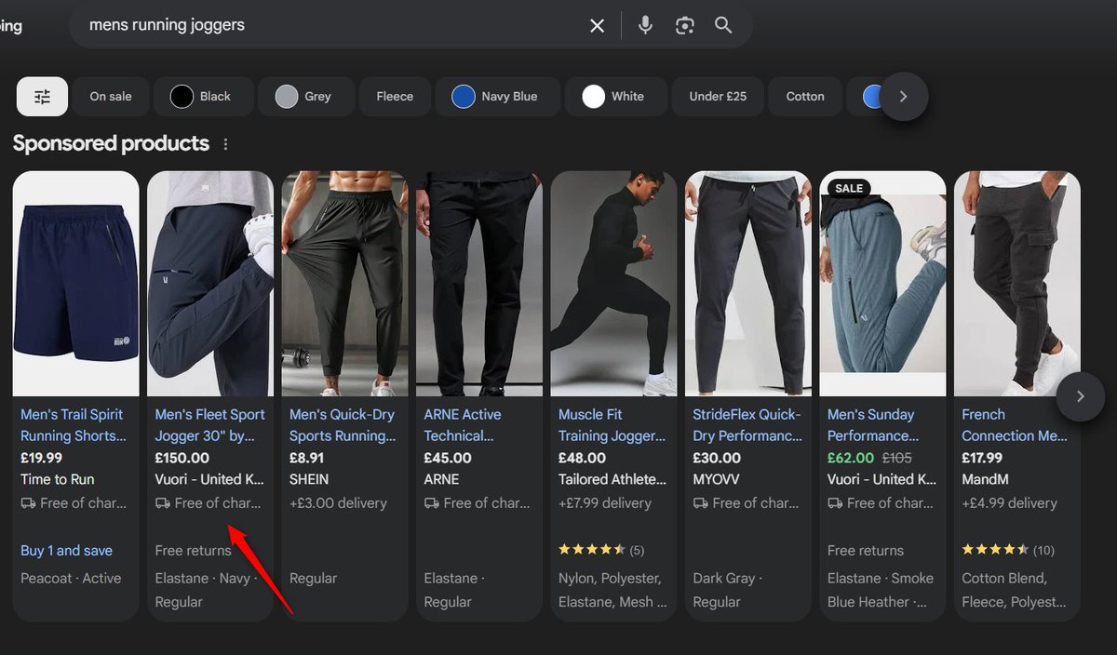The width and height of the screenshot is (1117, 655).
Task: Click the £150.00 price
Action: click(182, 458)
